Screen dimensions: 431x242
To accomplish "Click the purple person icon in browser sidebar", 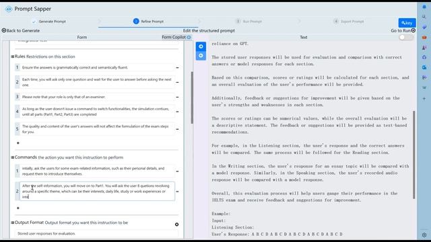I will tap(424, 48).
